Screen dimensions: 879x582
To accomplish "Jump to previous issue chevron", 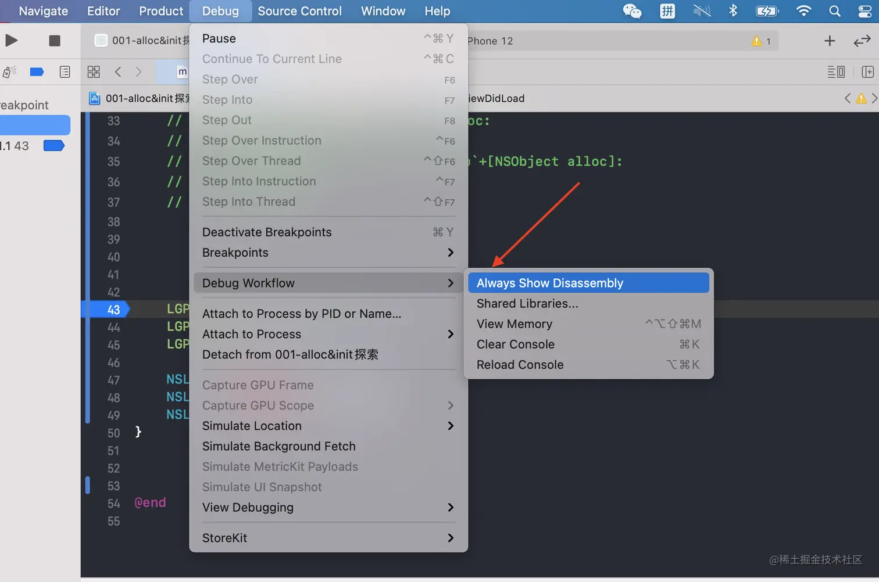I will coord(848,98).
